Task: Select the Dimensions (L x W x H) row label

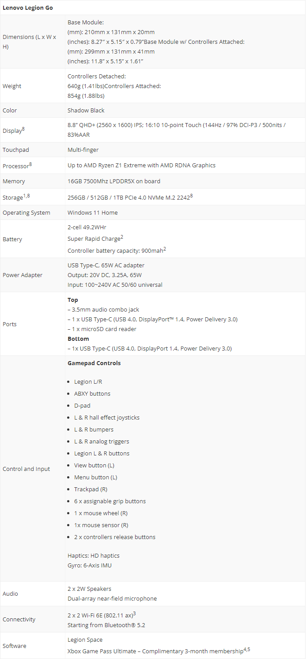Action: click(30, 42)
